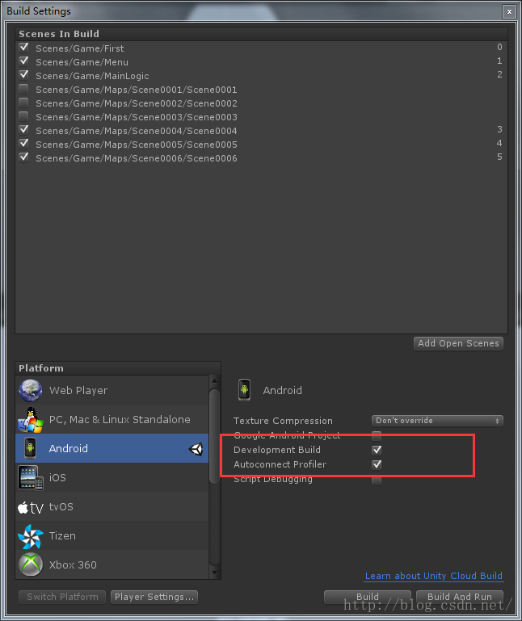Open Player Settings...
This screenshot has width=522, height=621.
(x=154, y=597)
